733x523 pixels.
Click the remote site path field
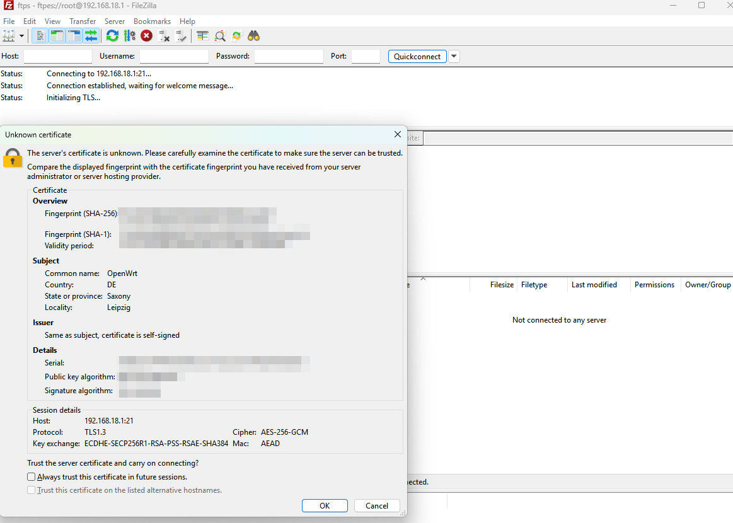[578, 138]
